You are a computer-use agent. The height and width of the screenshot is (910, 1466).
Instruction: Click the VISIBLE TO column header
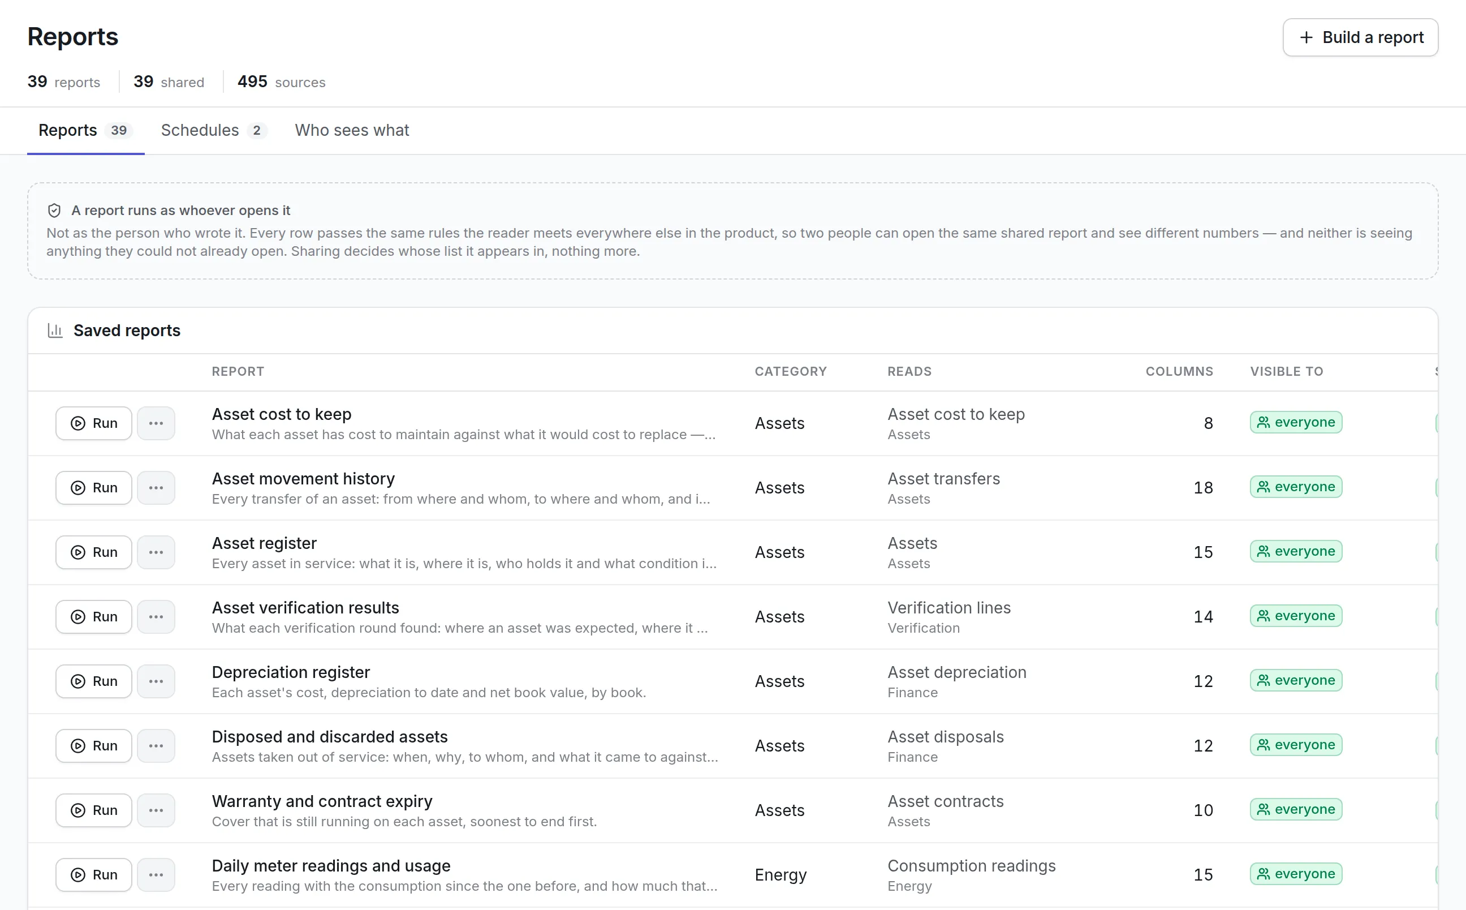[1287, 371]
